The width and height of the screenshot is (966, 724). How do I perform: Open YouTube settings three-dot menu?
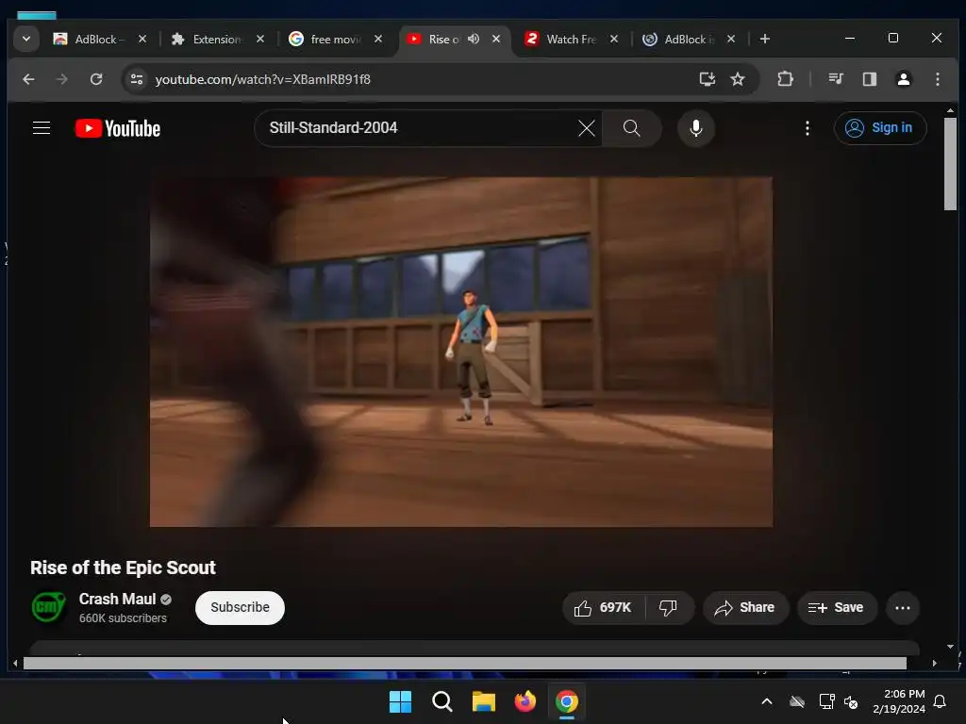tap(808, 128)
